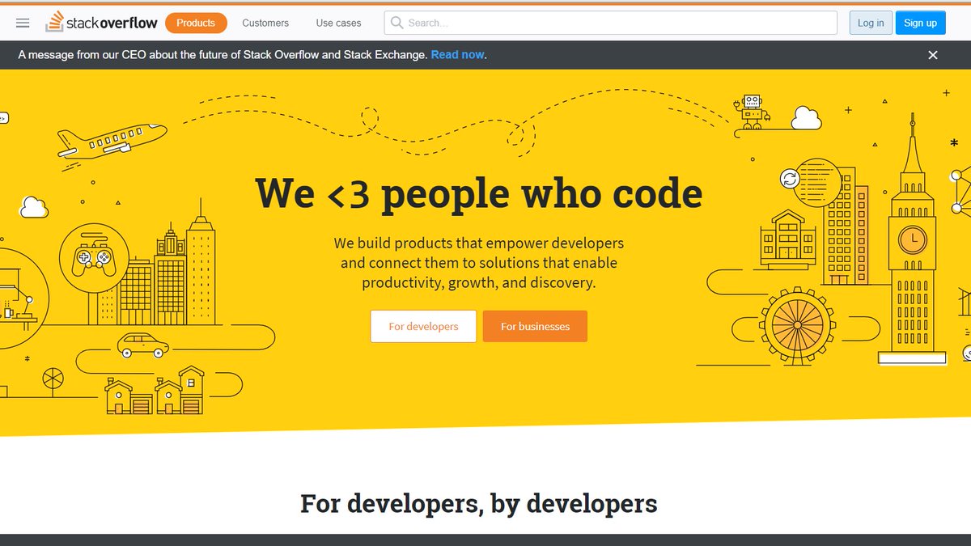Click the 'We <3 people who code' headline
The height and width of the screenshot is (546, 971).
click(x=479, y=193)
